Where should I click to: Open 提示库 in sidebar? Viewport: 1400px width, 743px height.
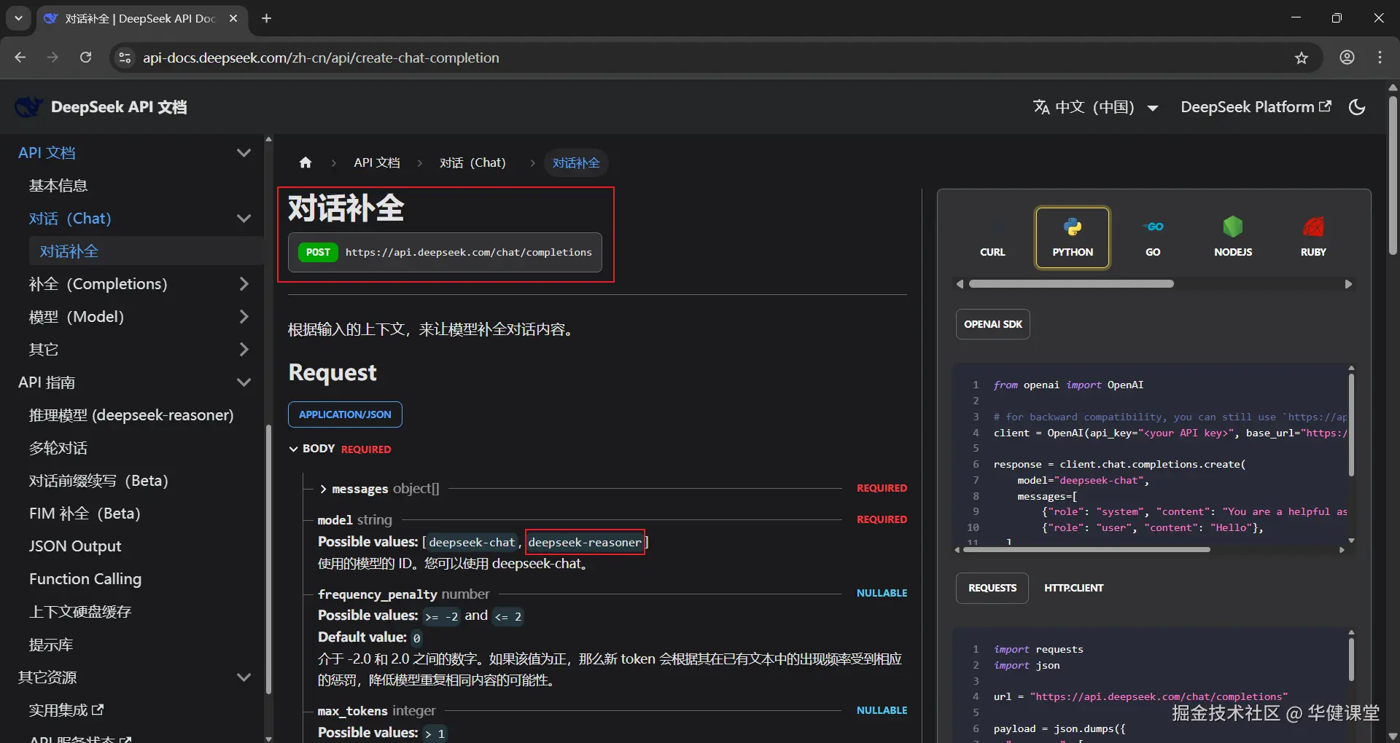point(51,645)
